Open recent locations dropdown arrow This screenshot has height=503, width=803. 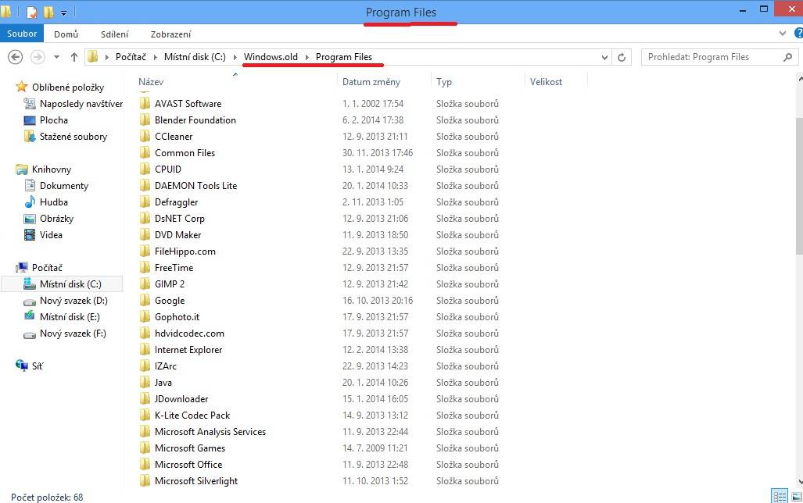(57, 57)
